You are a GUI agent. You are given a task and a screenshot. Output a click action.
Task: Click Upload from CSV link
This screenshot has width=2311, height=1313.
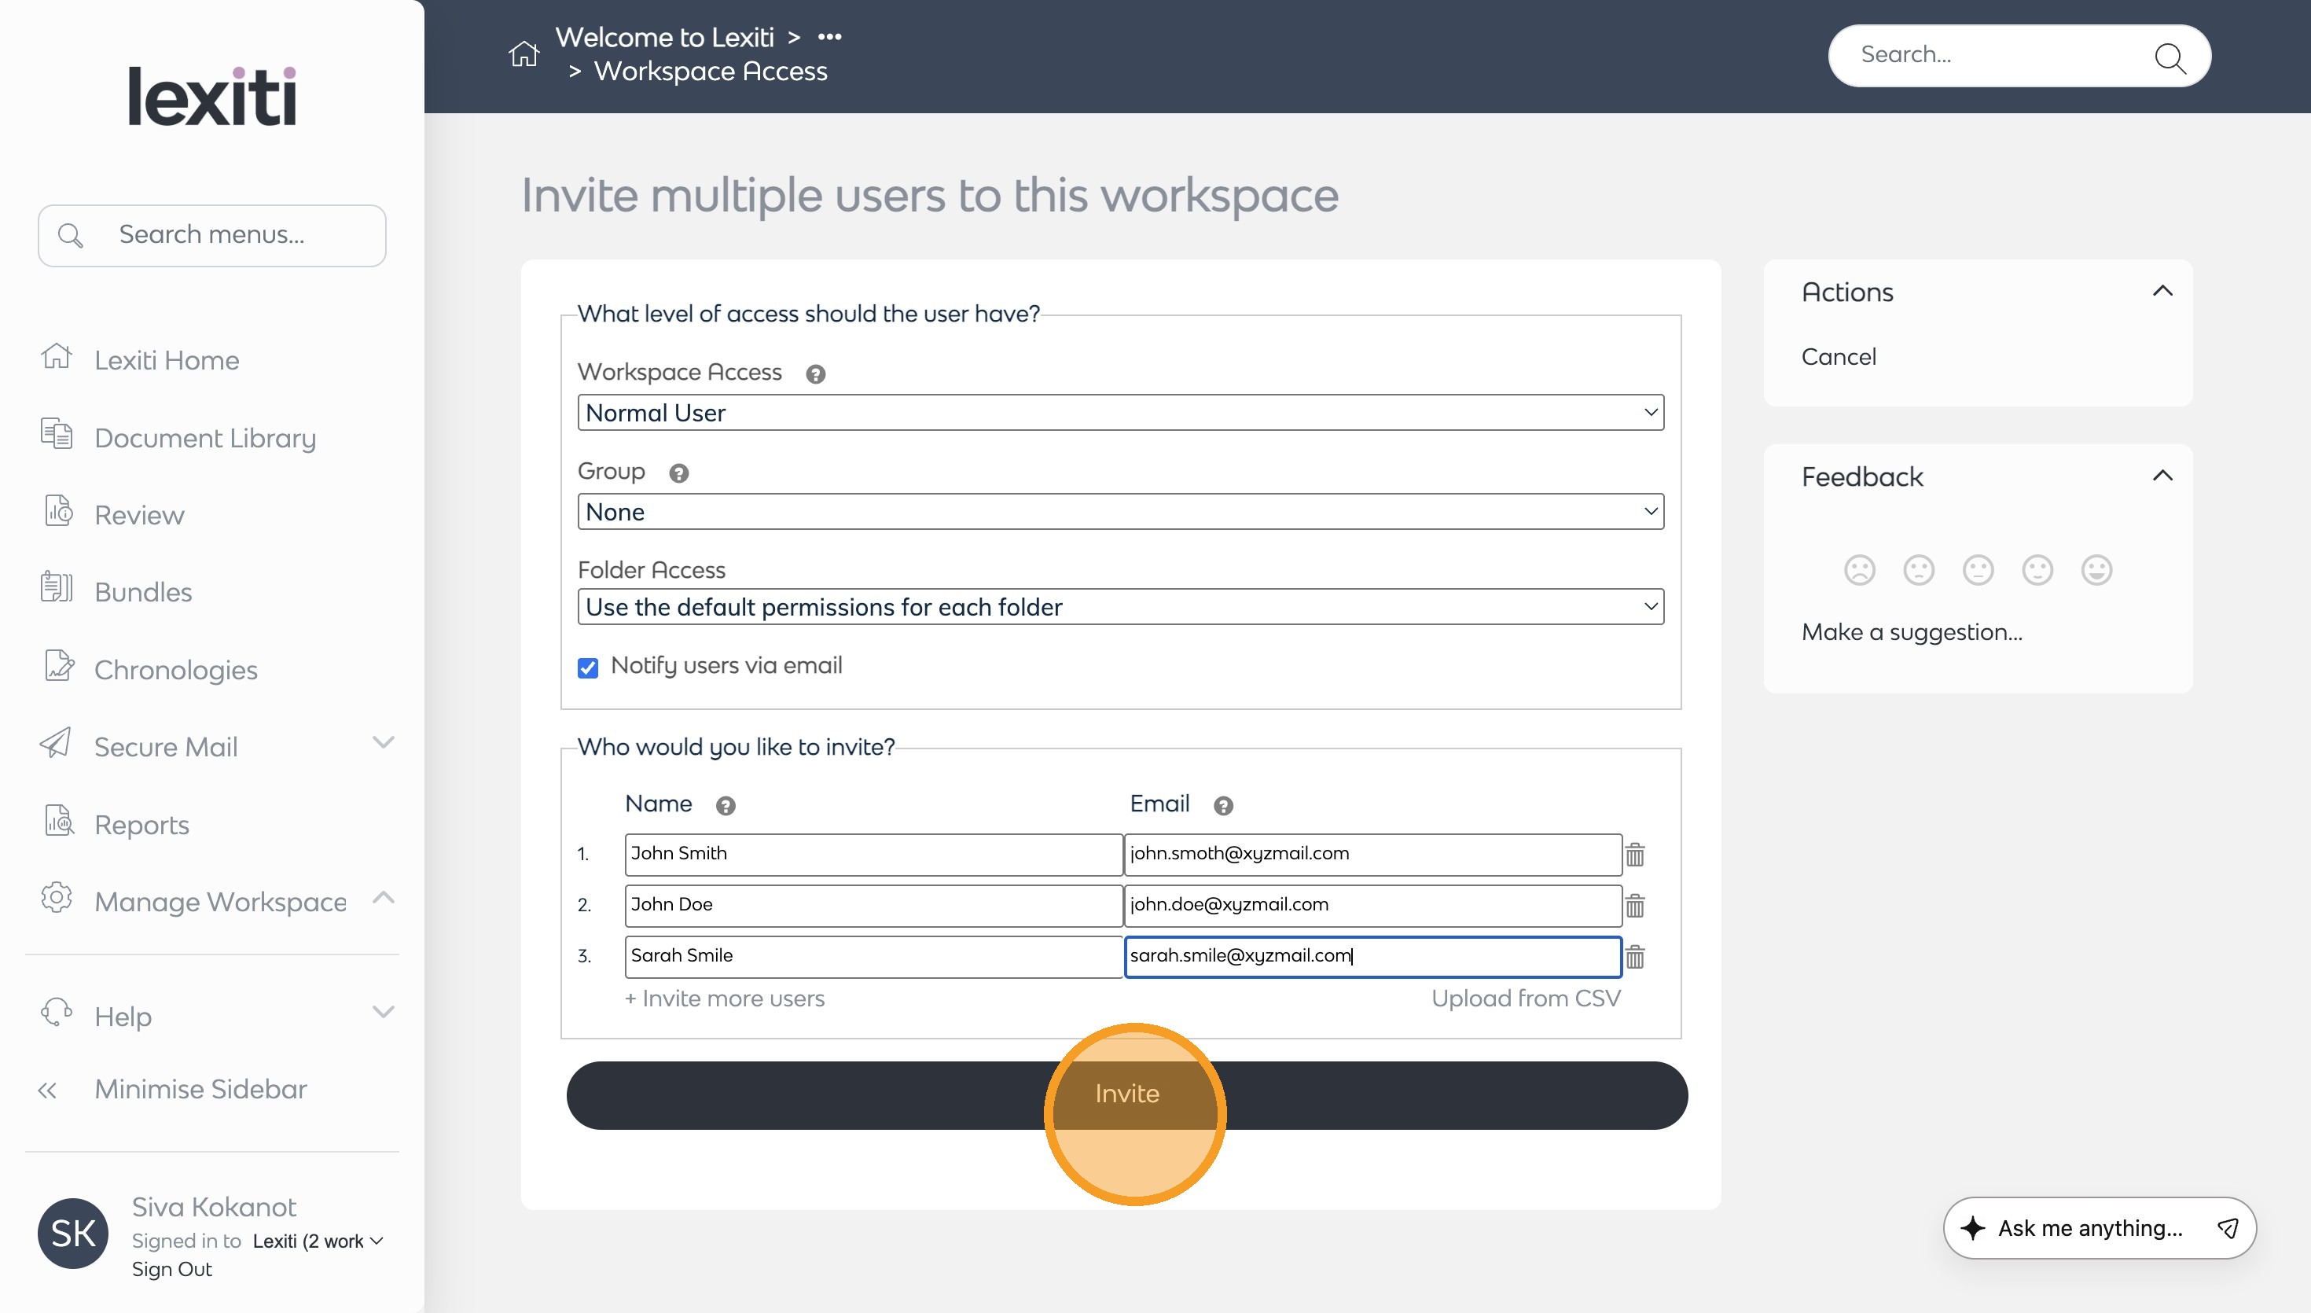click(1525, 999)
